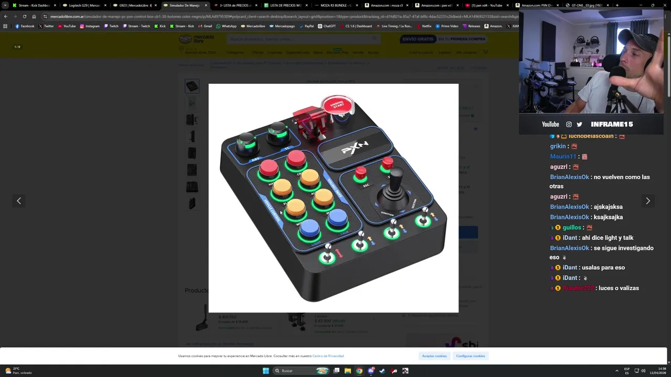Accept cookies with Aceptar cookies button

click(435, 356)
